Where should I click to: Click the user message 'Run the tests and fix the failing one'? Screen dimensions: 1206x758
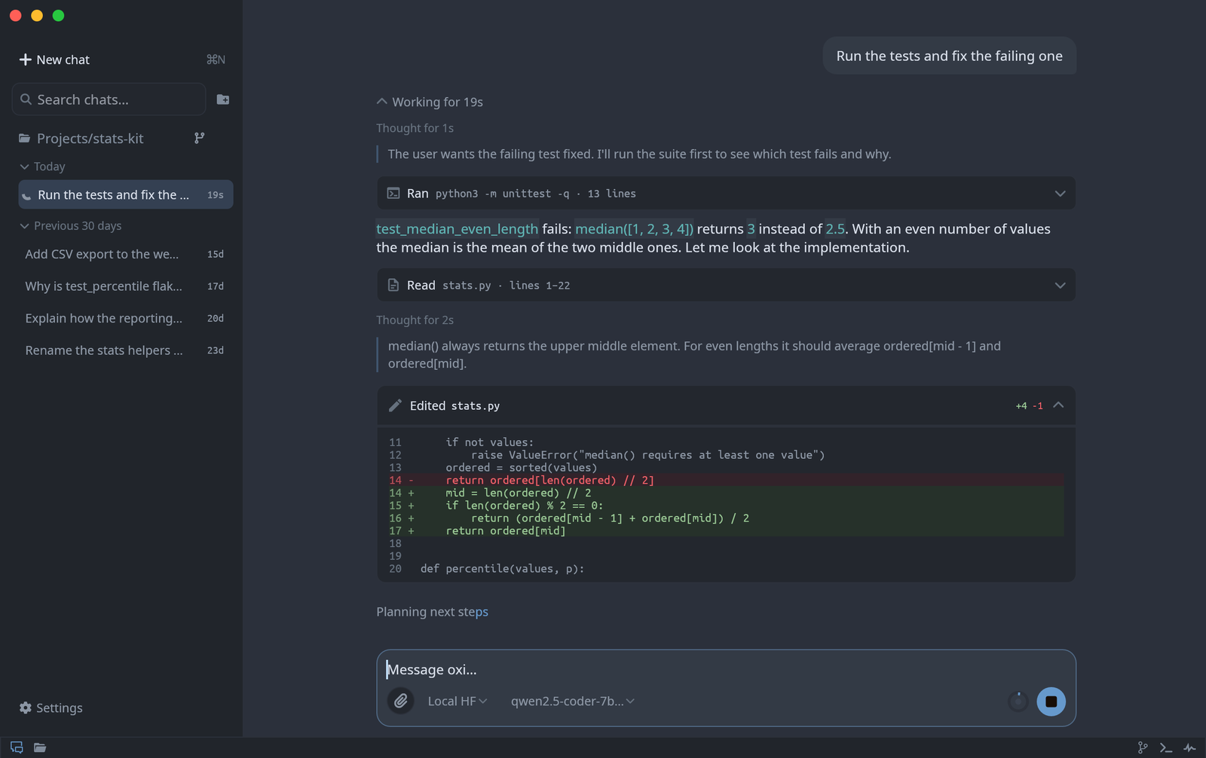pyautogui.click(x=949, y=56)
